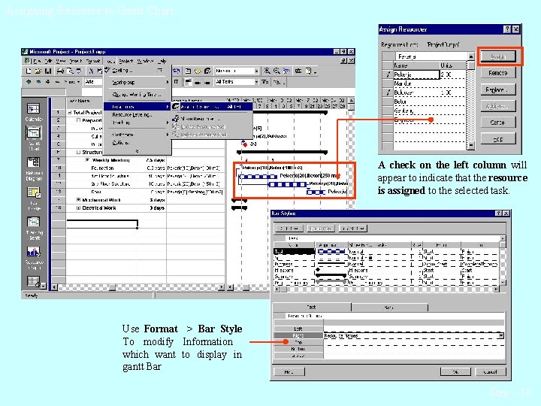Collapse the Structure summary task
The width and height of the screenshot is (541, 406).
tap(79, 152)
